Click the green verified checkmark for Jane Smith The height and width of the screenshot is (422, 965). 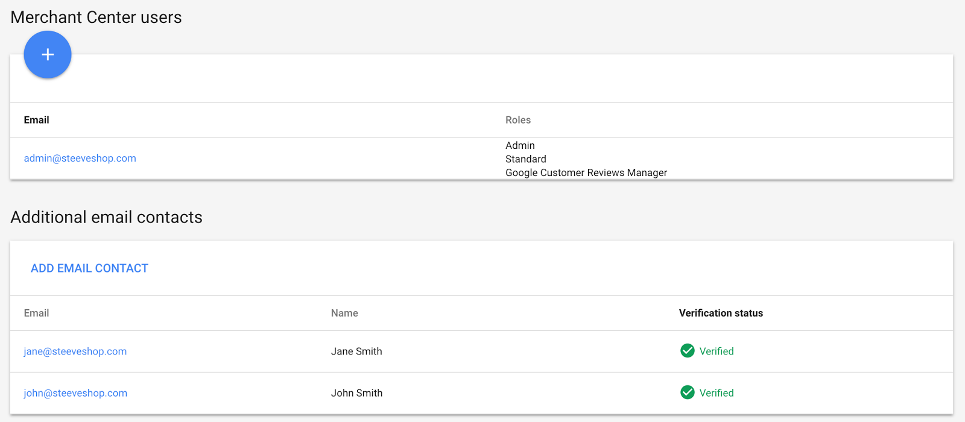coord(687,351)
